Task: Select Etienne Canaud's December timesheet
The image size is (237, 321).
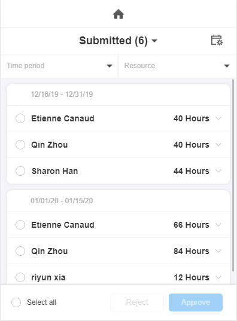Action: [20, 118]
